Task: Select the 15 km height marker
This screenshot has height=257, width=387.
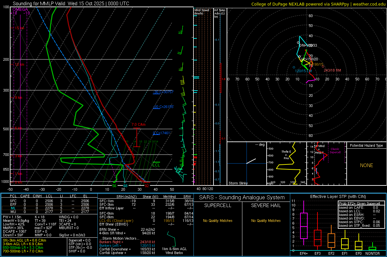Action: tap(19, 28)
